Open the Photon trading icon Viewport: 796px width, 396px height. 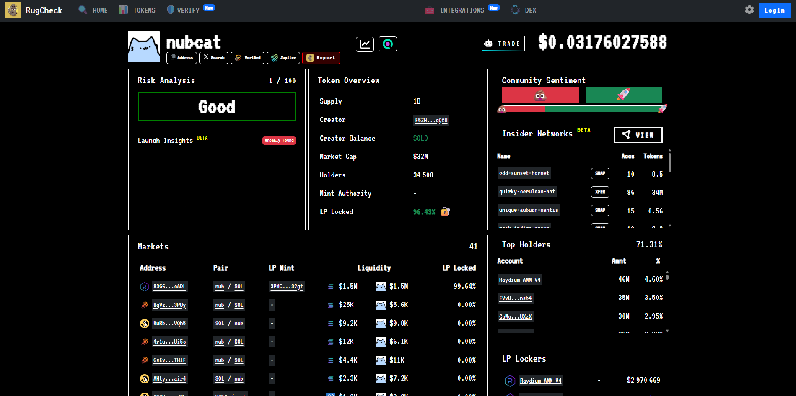[x=388, y=44]
